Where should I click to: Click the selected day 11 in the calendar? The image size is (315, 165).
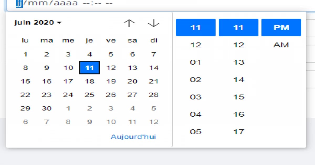click(90, 68)
